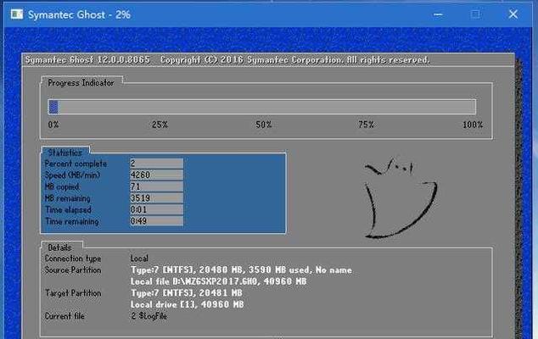
Task: Click the 'Source Partition' label
Action: (73, 270)
